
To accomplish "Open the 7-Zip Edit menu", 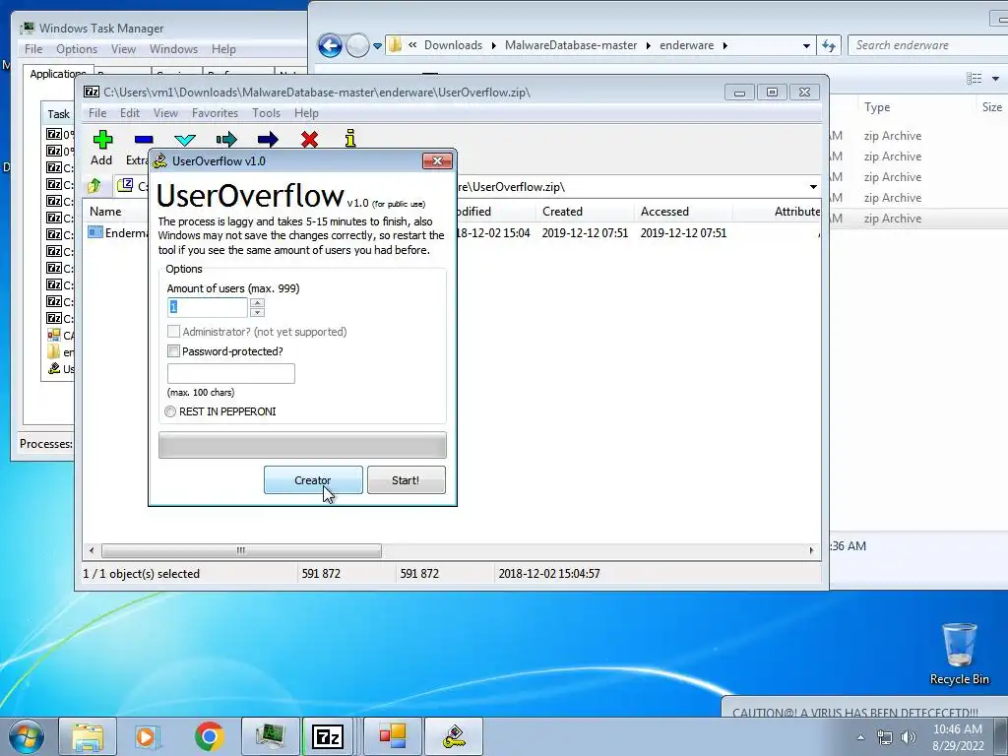I will (x=130, y=113).
